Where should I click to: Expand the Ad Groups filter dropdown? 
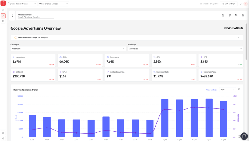186,49
